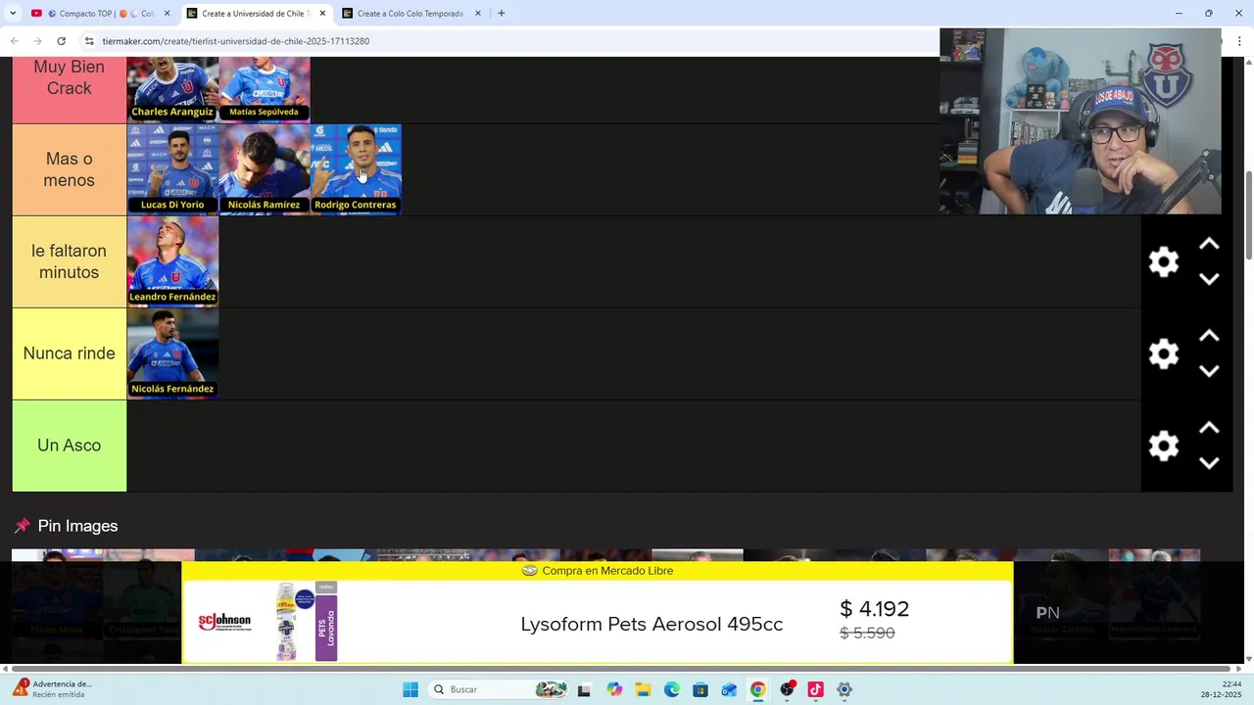
Task: Launch Copilot from the taskbar
Action: tap(614, 689)
